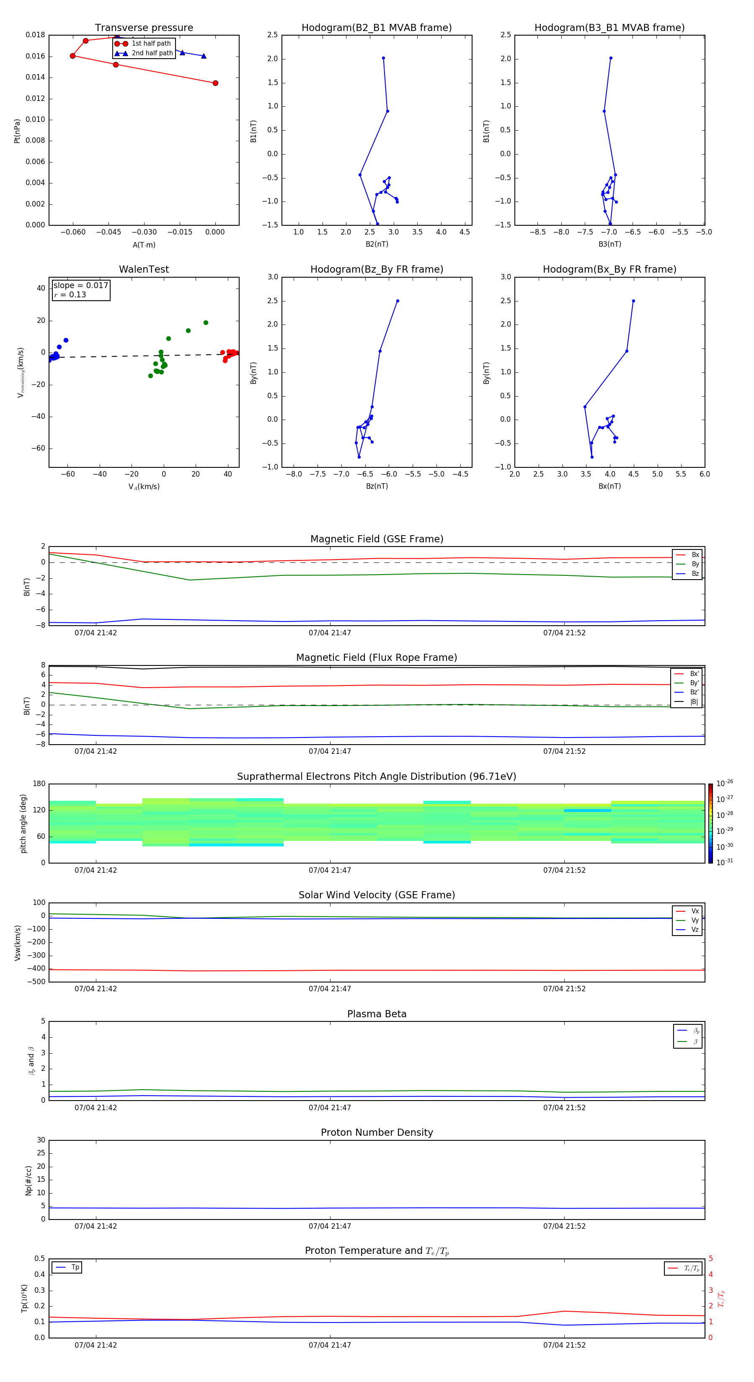Click the '2nd half path' legend entry
Viewport: 754px width, 1382px height.
(x=143, y=53)
